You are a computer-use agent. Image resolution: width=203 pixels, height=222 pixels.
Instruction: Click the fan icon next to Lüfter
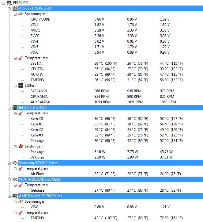[21, 86]
